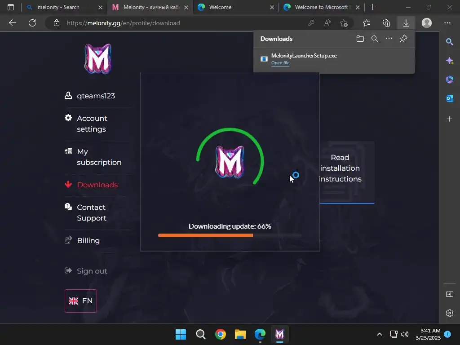The width and height of the screenshot is (460, 345).
Task: Close the Melonity personal account tab
Action: click(186, 7)
